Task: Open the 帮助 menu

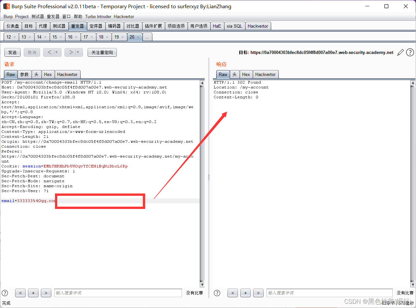Action: pos(78,16)
